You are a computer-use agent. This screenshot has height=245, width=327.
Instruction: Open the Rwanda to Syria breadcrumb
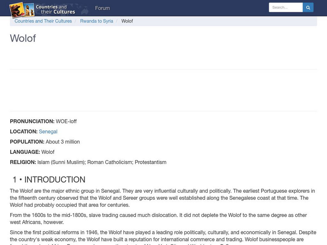(x=96, y=21)
